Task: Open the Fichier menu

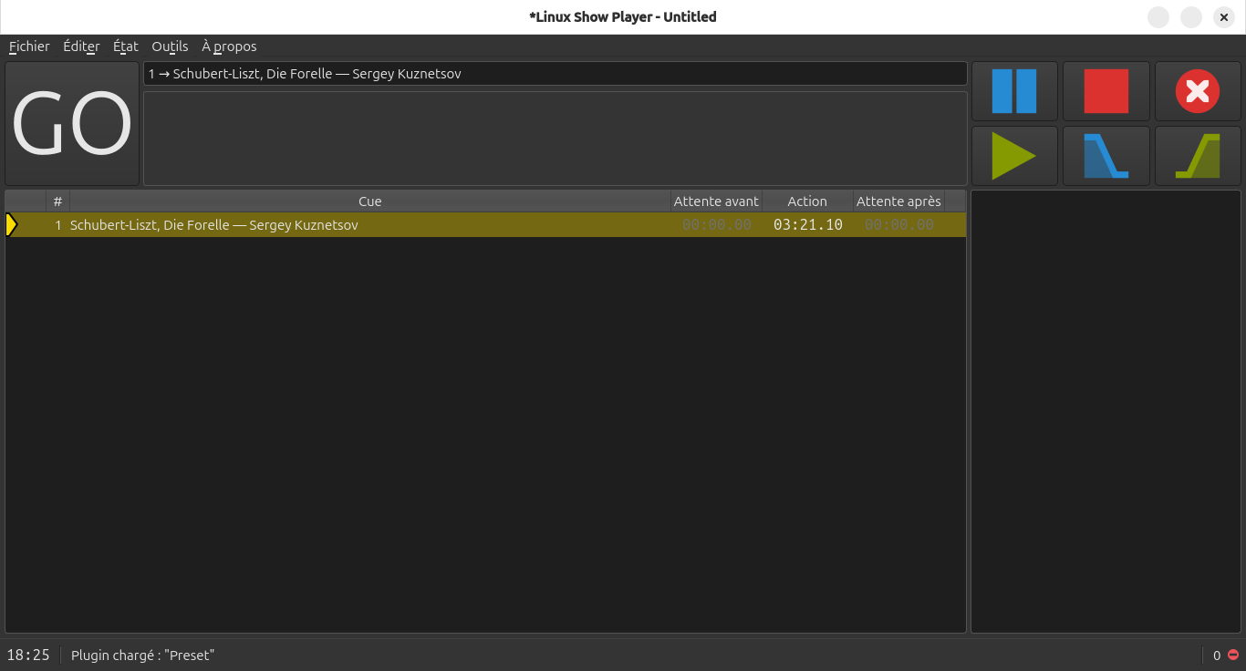Action: point(29,46)
